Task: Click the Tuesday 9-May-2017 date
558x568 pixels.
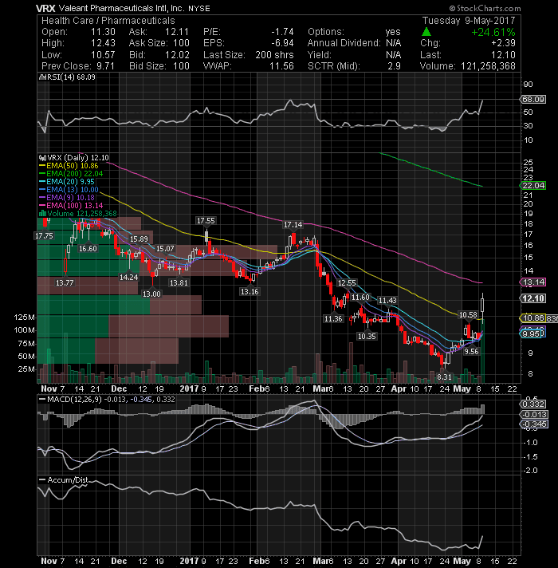Action: [x=469, y=21]
